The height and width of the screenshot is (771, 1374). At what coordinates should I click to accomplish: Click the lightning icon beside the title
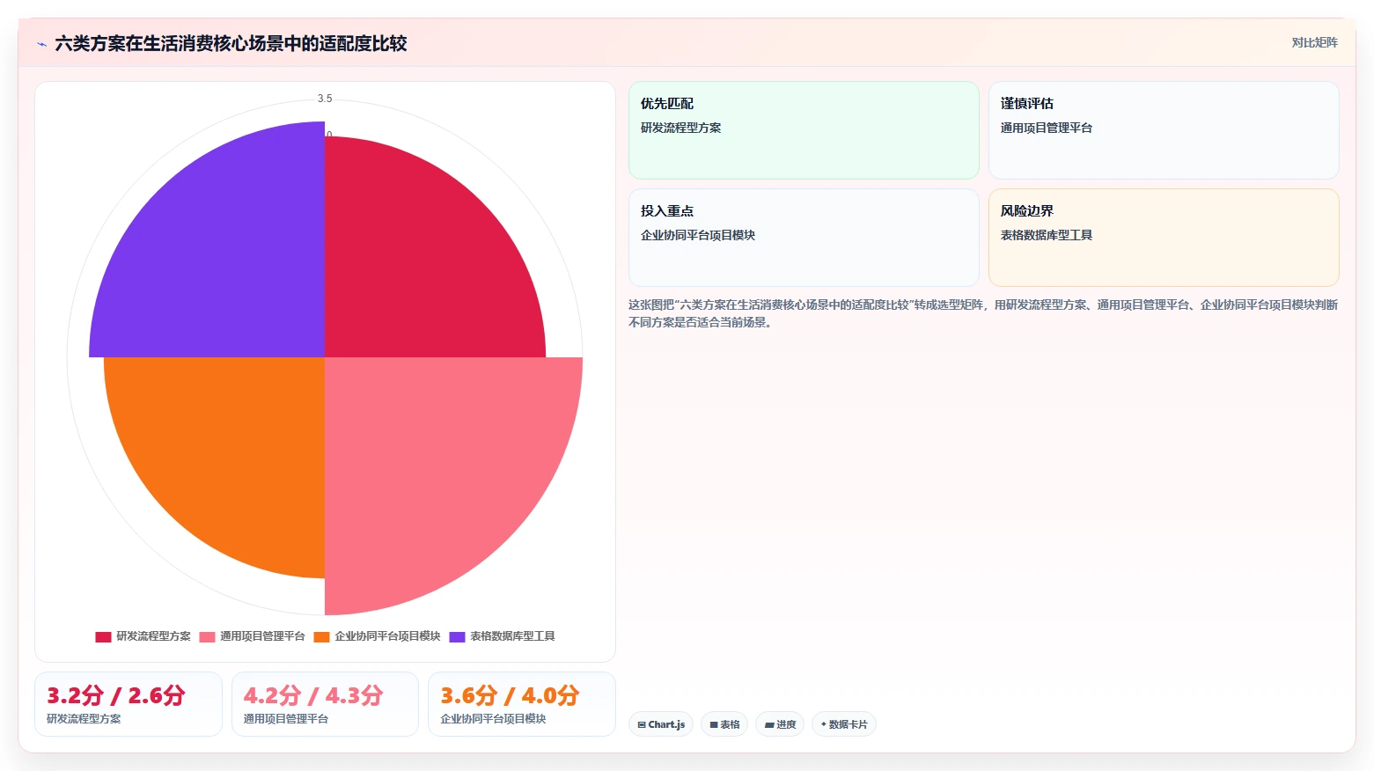(x=42, y=44)
